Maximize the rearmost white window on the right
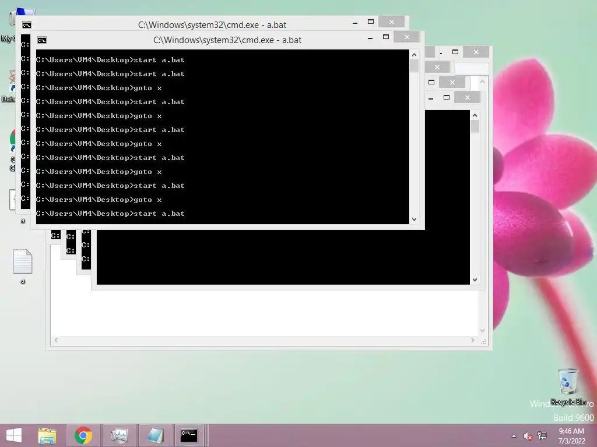Viewport: 597px width, 447px height. (455, 52)
